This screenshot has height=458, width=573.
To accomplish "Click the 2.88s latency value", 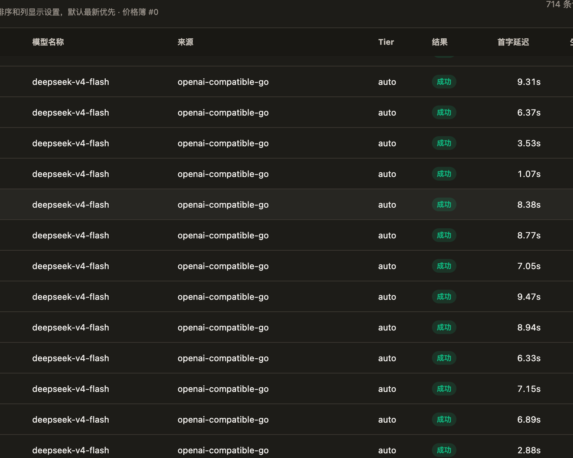I will (529, 450).
